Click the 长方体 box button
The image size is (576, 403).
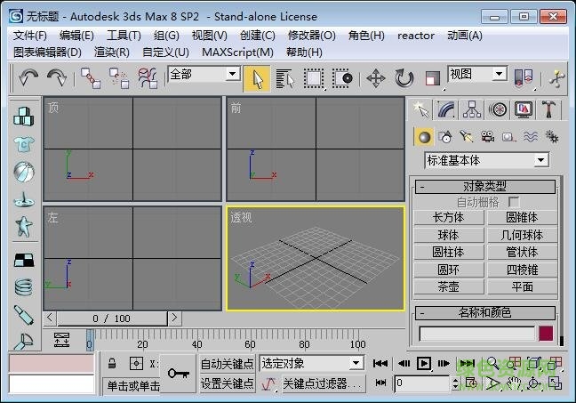(448, 218)
